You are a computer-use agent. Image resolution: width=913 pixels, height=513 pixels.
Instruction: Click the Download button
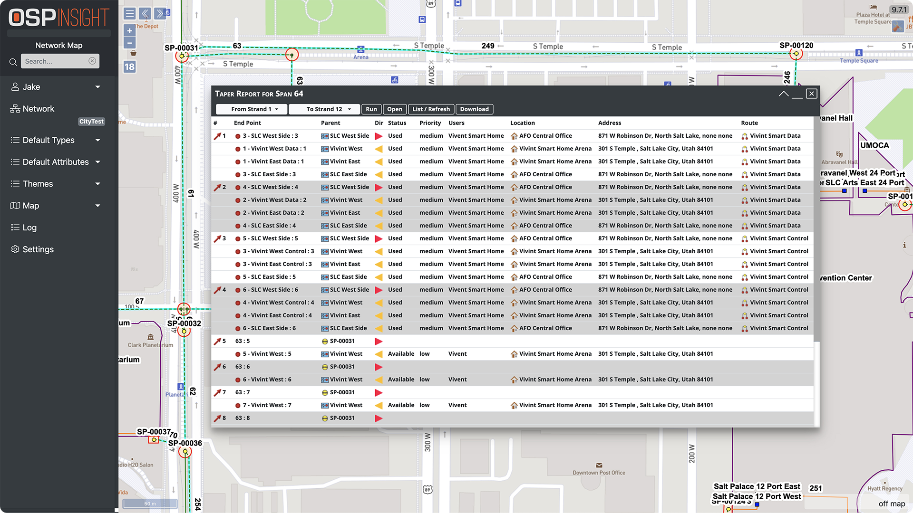pos(474,109)
